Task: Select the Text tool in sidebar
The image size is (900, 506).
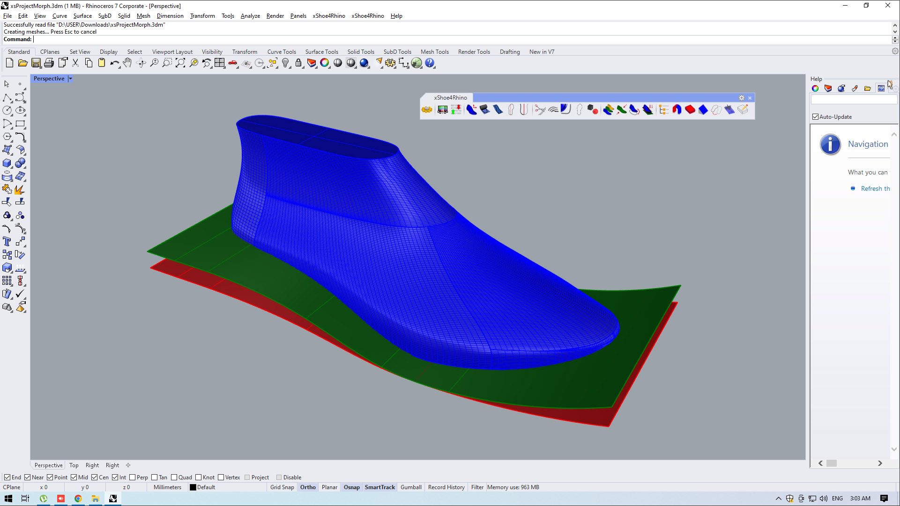Action: click(x=7, y=242)
